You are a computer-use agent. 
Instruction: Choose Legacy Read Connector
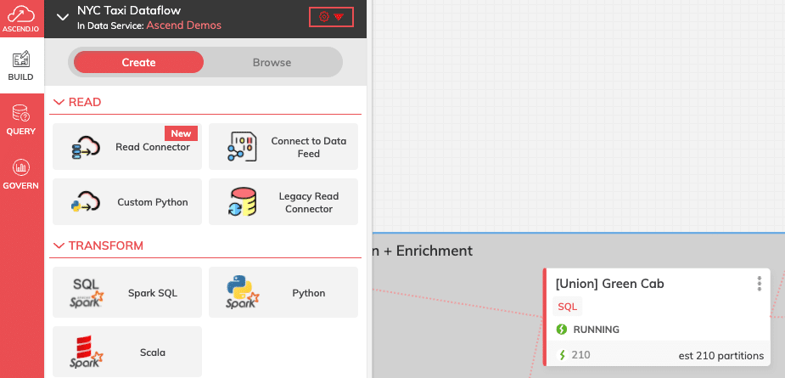click(x=283, y=202)
